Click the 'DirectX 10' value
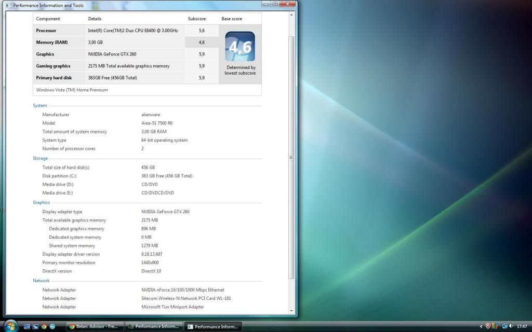The width and height of the screenshot is (532, 332). coord(151,271)
